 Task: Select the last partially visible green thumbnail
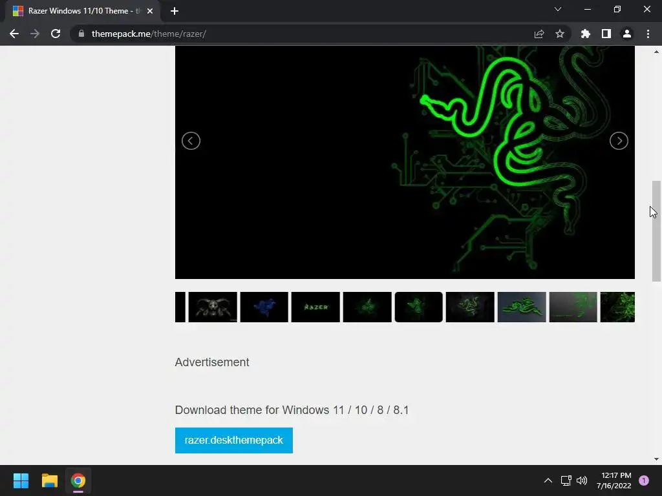[x=617, y=307]
